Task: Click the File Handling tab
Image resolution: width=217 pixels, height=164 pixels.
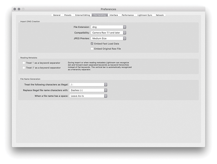Action: (100, 15)
